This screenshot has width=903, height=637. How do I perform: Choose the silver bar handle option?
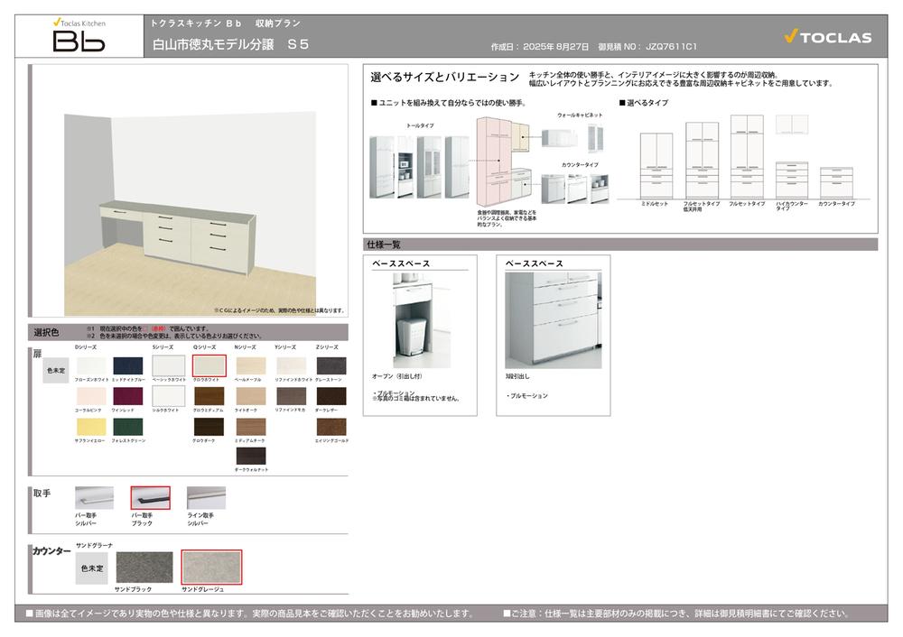tap(95, 497)
